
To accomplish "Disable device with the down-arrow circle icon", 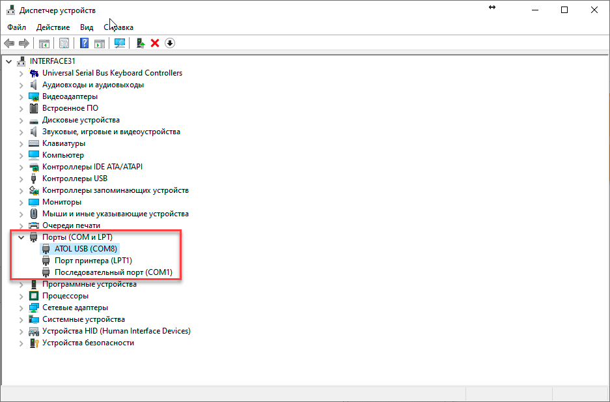I will click(x=170, y=43).
